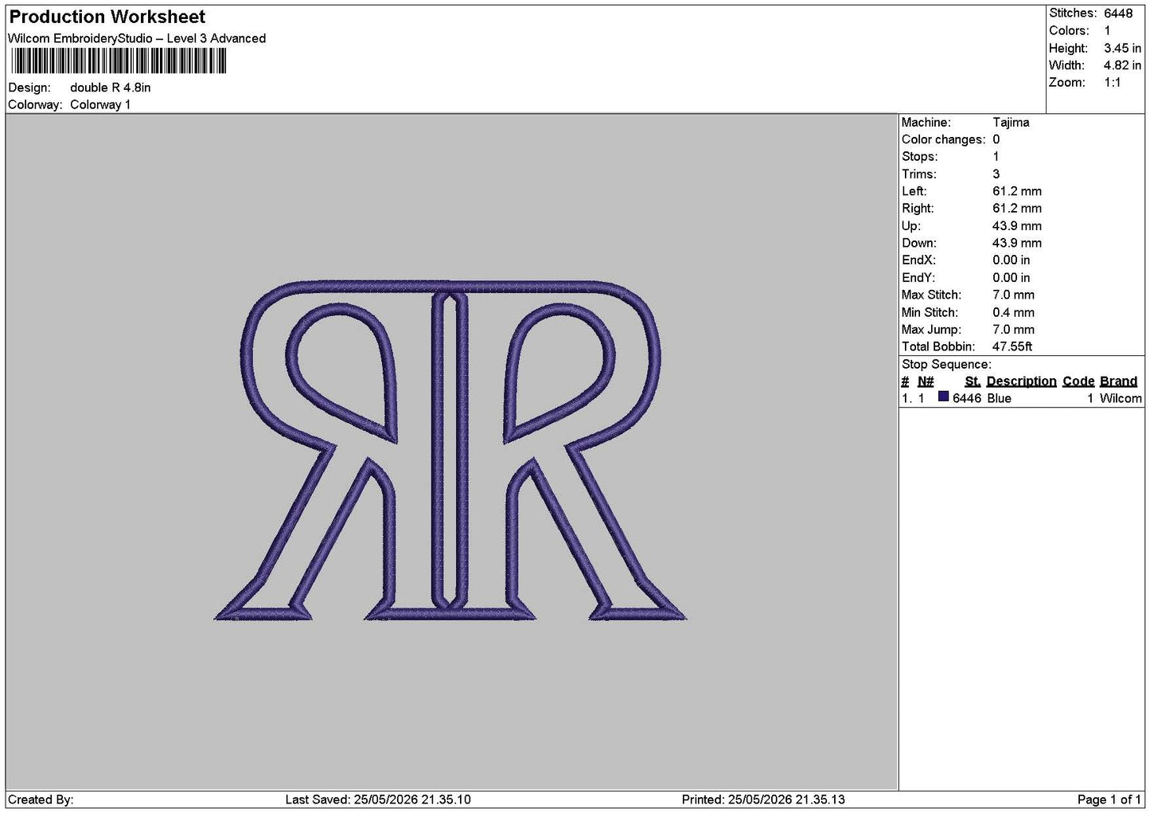The image size is (1150, 813).
Task: Select design name "double R 4.8in"
Action: tap(110, 88)
